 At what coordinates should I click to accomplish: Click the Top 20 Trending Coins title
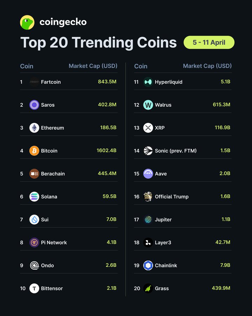[x=98, y=42]
